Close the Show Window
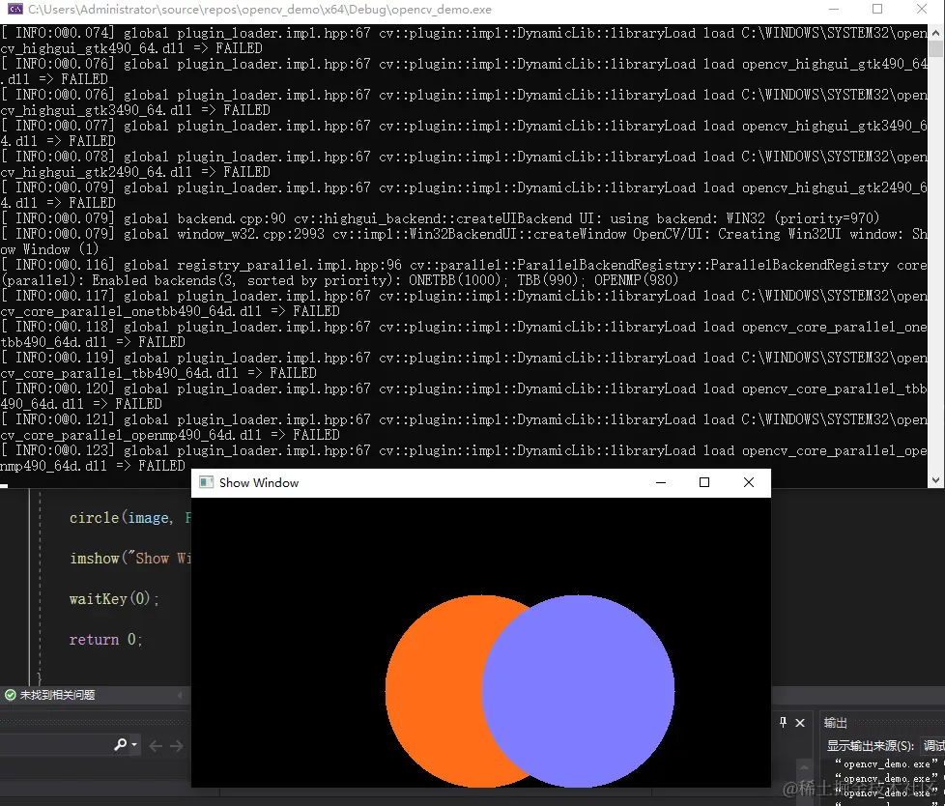This screenshot has height=806, width=945. 749,482
